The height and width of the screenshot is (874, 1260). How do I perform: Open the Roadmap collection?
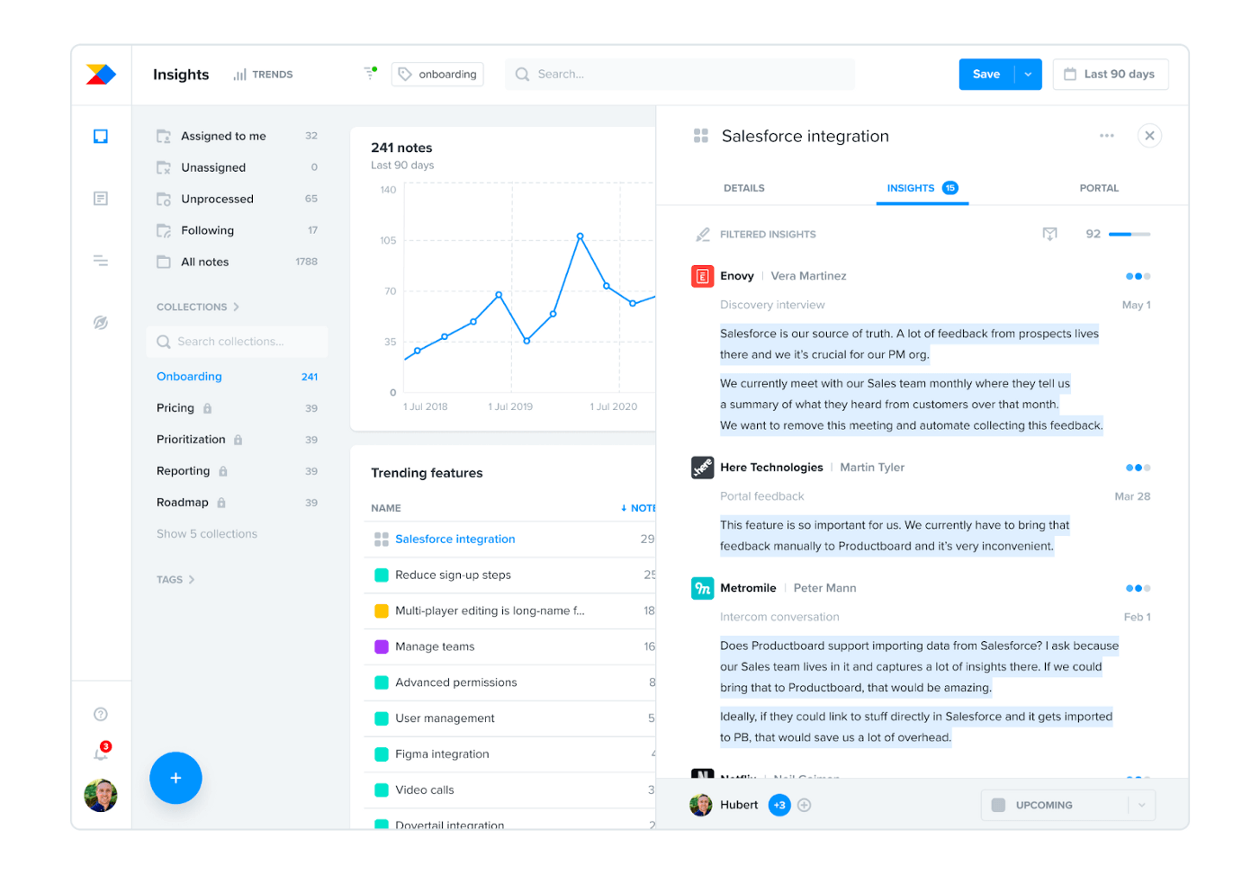238,503
